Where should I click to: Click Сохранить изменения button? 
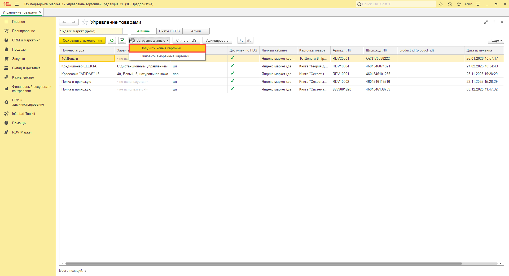click(82, 40)
